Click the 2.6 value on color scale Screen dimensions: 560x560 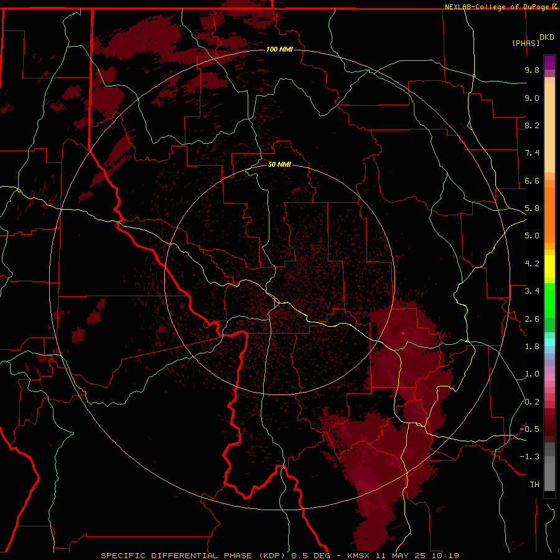click(532, 319)
